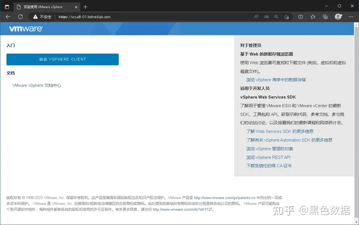Image resolution: width=359 pixels, height=225 pixels.
Task: Click the 入门 heading text
Action: point(10,45)
